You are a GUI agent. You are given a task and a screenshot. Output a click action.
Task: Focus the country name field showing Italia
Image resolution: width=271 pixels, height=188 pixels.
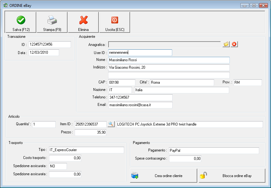click(x=182, y=90)
